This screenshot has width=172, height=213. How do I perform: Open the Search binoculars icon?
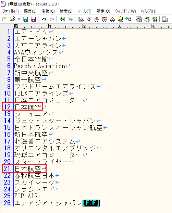tap(81, 19)
